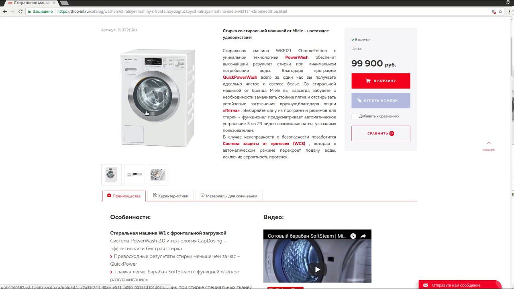The width and height of the screenshot is (514, 289).
Task: Click the share arrow on the video
Action: click(363, 236)
